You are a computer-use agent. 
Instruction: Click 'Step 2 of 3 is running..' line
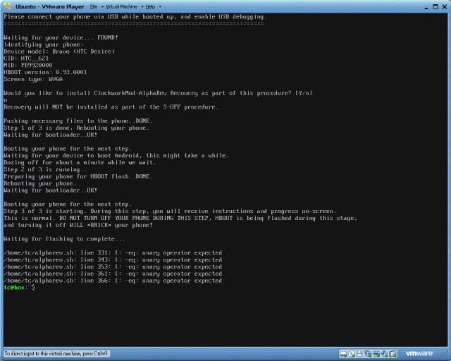point(45,169)
